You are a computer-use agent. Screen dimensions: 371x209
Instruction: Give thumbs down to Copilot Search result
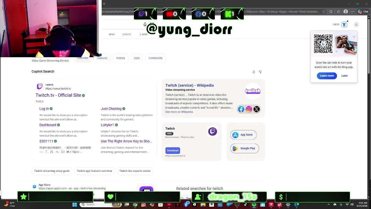[260, 72]
